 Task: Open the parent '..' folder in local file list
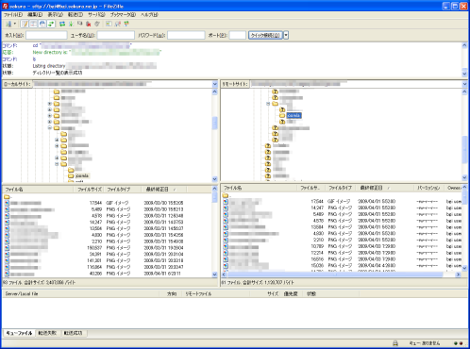[8, 197]
